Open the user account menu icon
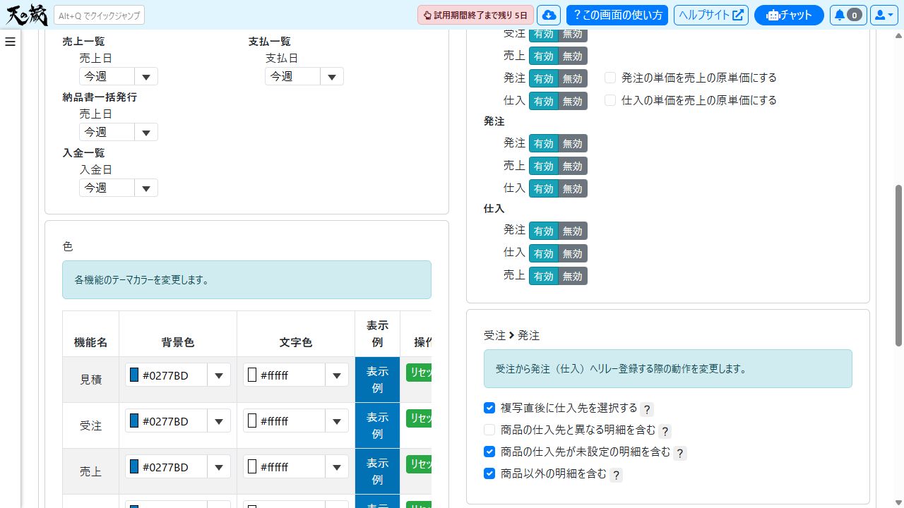This screenshot has height=508, width=904. pos(883,15)
